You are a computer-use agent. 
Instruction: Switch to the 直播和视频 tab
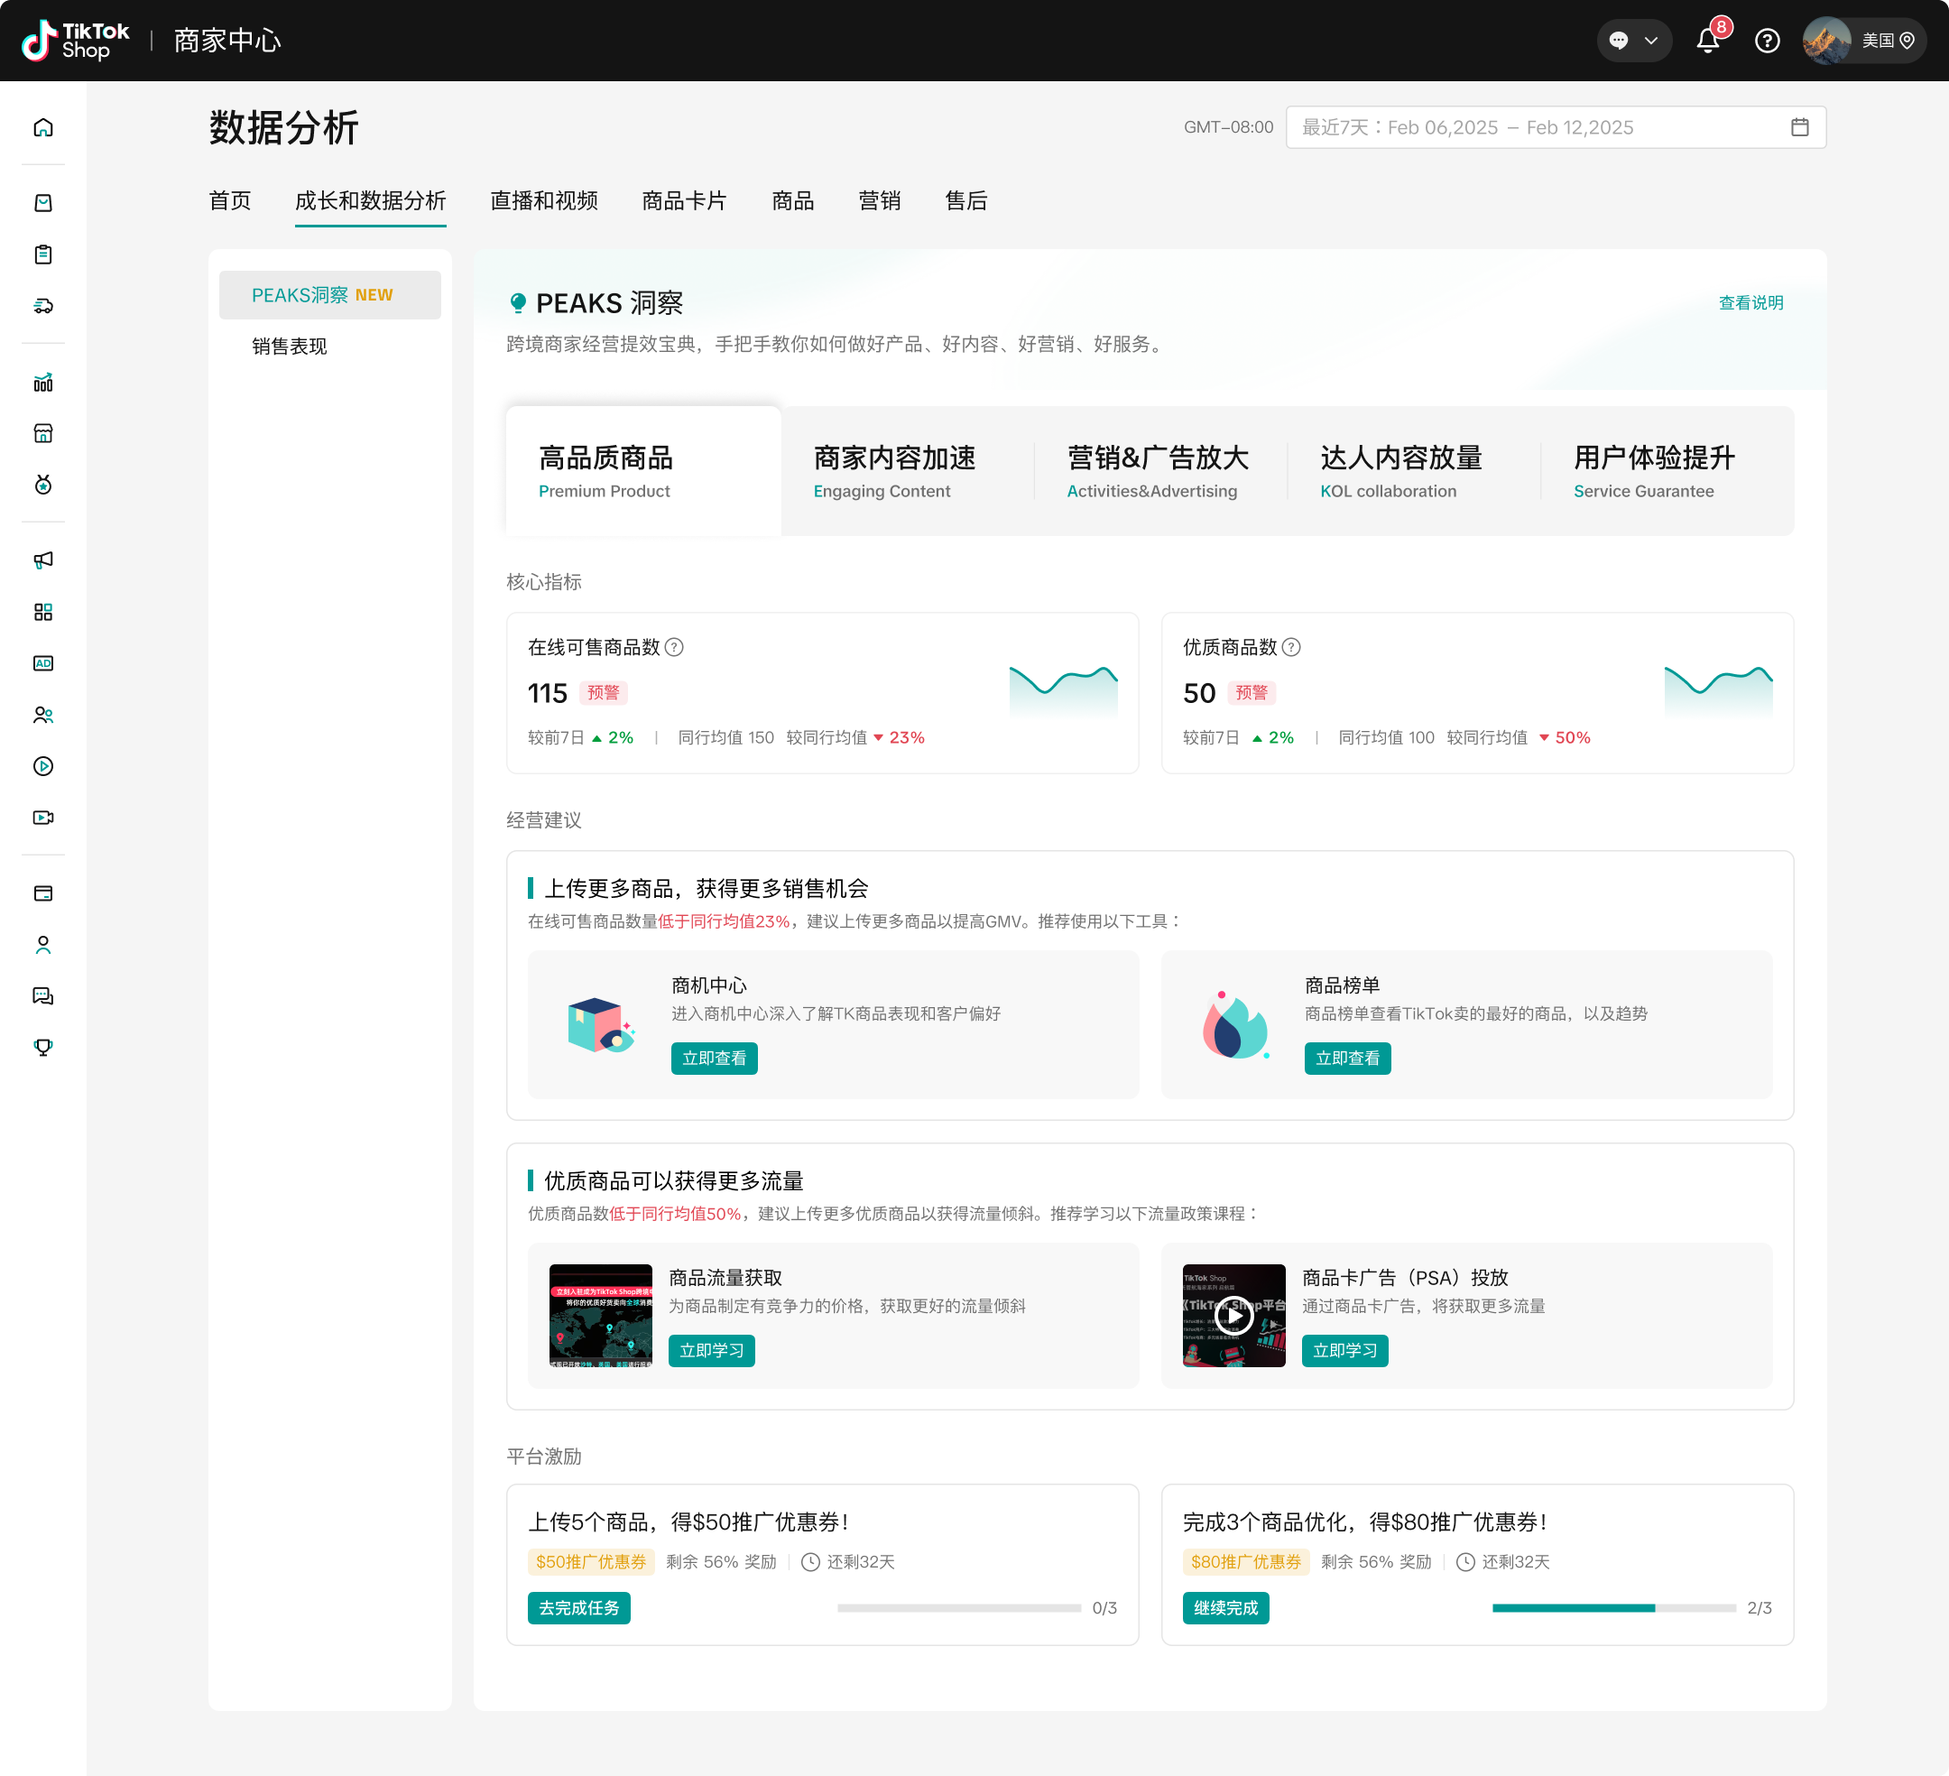coord(543,201)
